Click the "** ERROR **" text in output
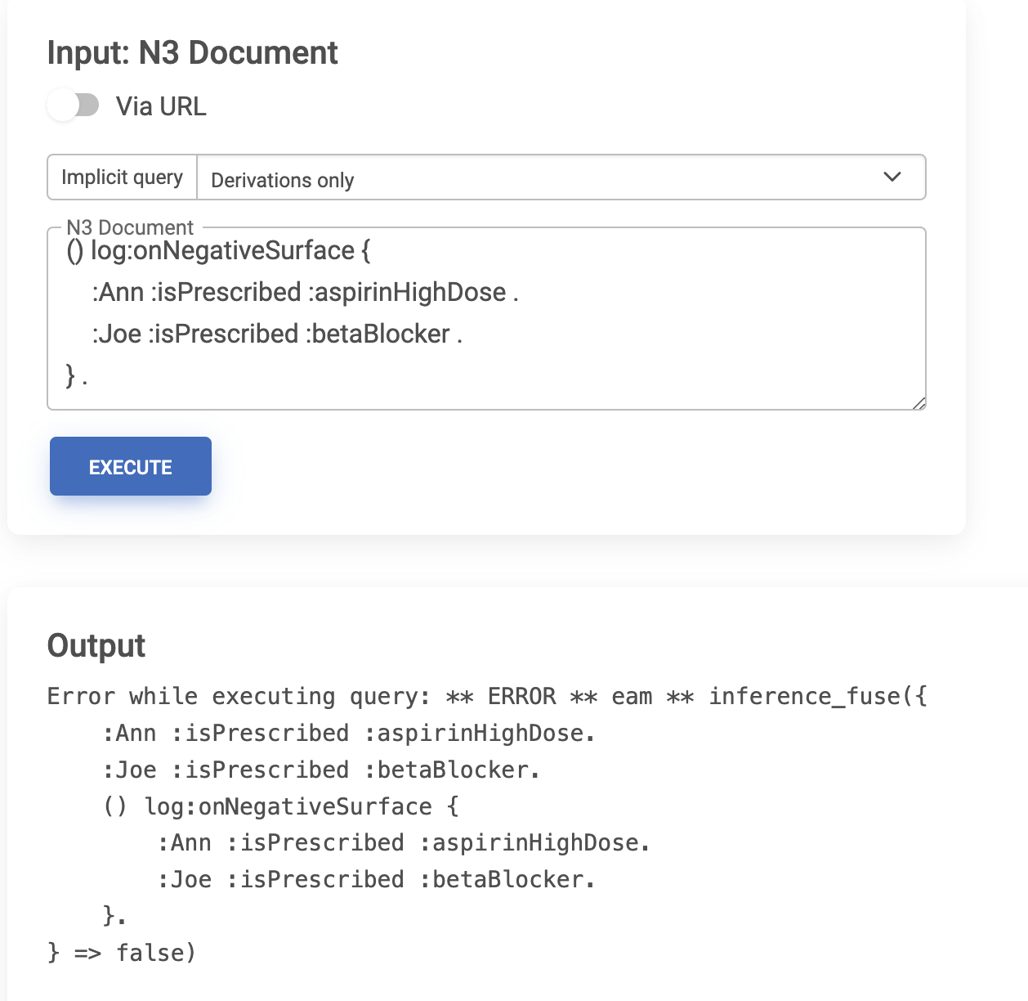The height and width of the screenshot is (1001, 1028). pyautogui.click(x=521, y=697)
